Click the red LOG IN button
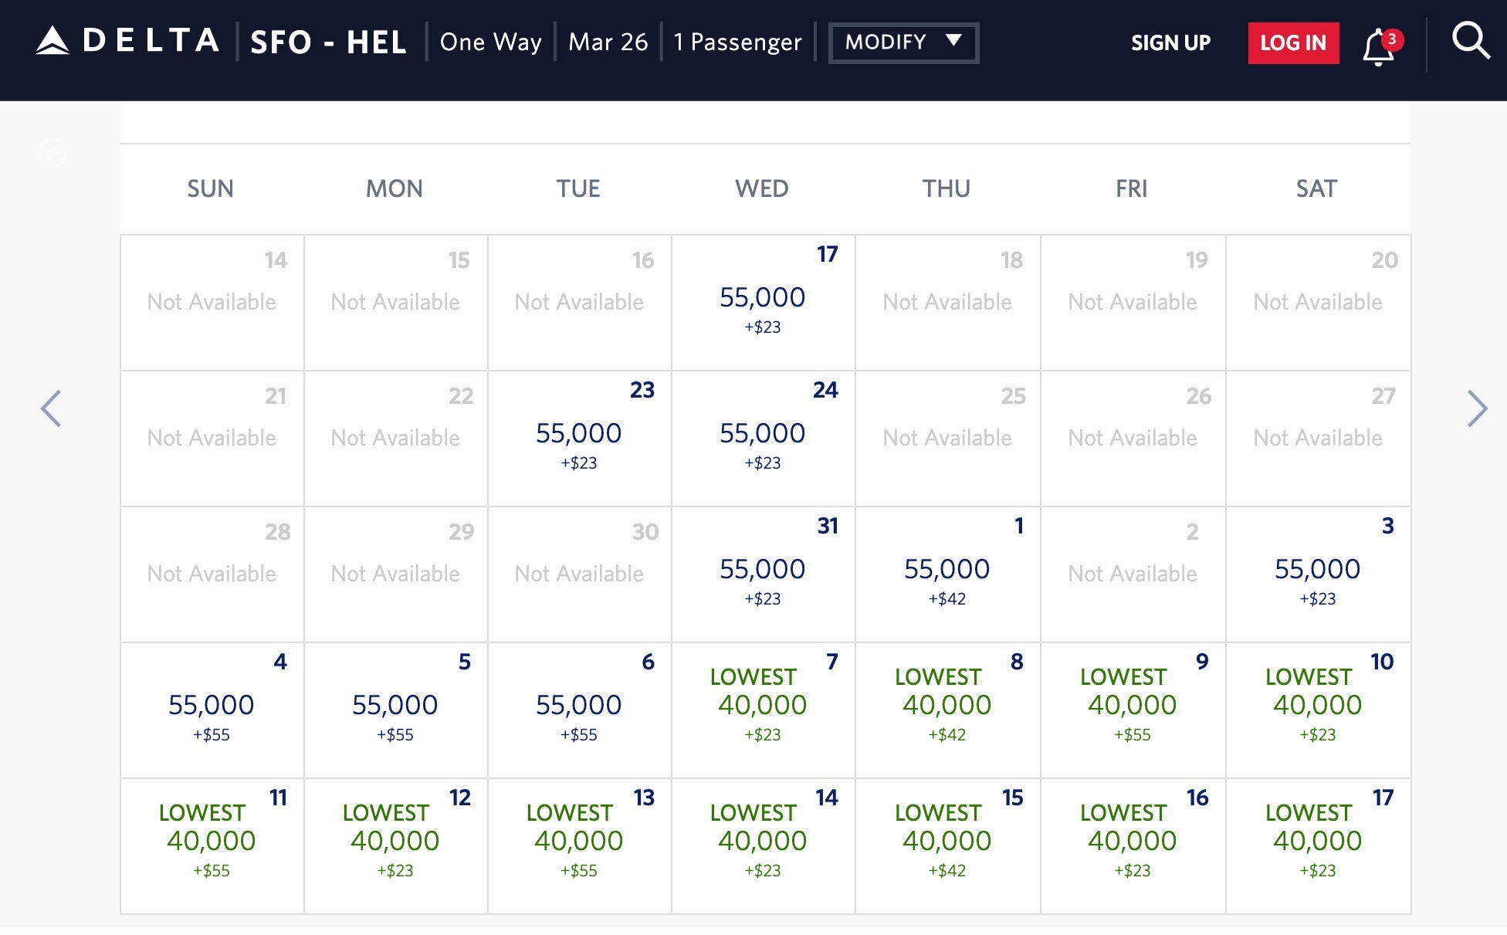 (x=1293, y=43)
